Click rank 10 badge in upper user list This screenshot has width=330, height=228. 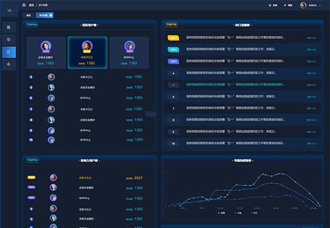(x=31, y=140)
